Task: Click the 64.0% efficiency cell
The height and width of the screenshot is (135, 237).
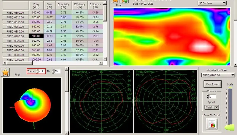Action: (x=80, y=41)
